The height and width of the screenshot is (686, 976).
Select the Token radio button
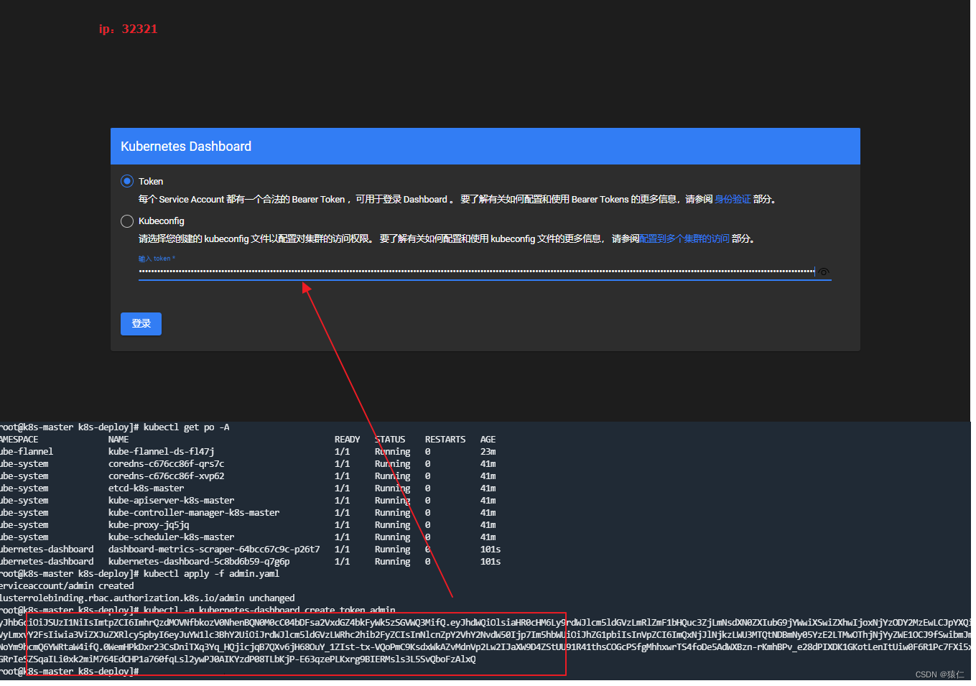click(127, 181)
